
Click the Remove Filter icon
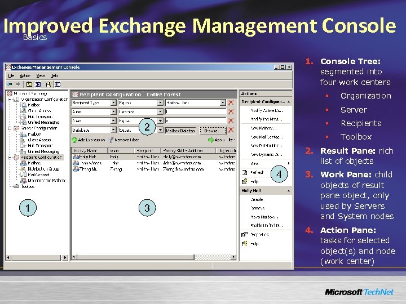pyautogui.click(x=111, y=140)
